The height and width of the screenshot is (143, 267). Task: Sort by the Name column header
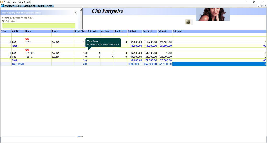[x=38, y=31]
